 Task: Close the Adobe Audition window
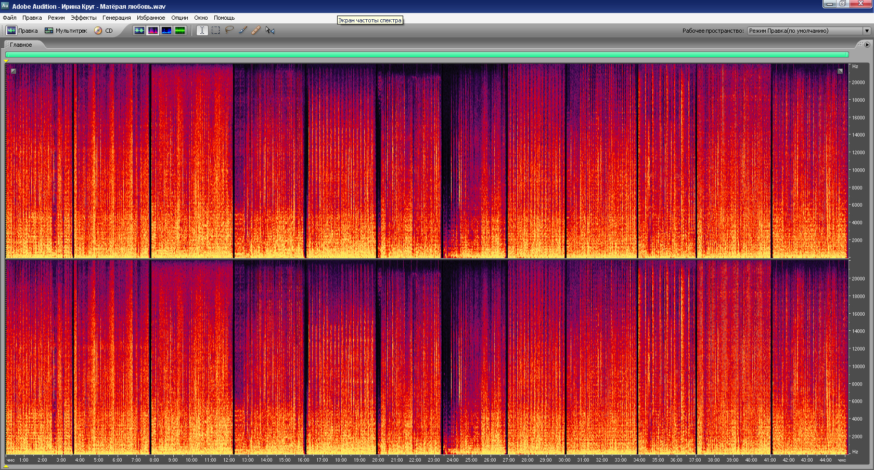861,4
